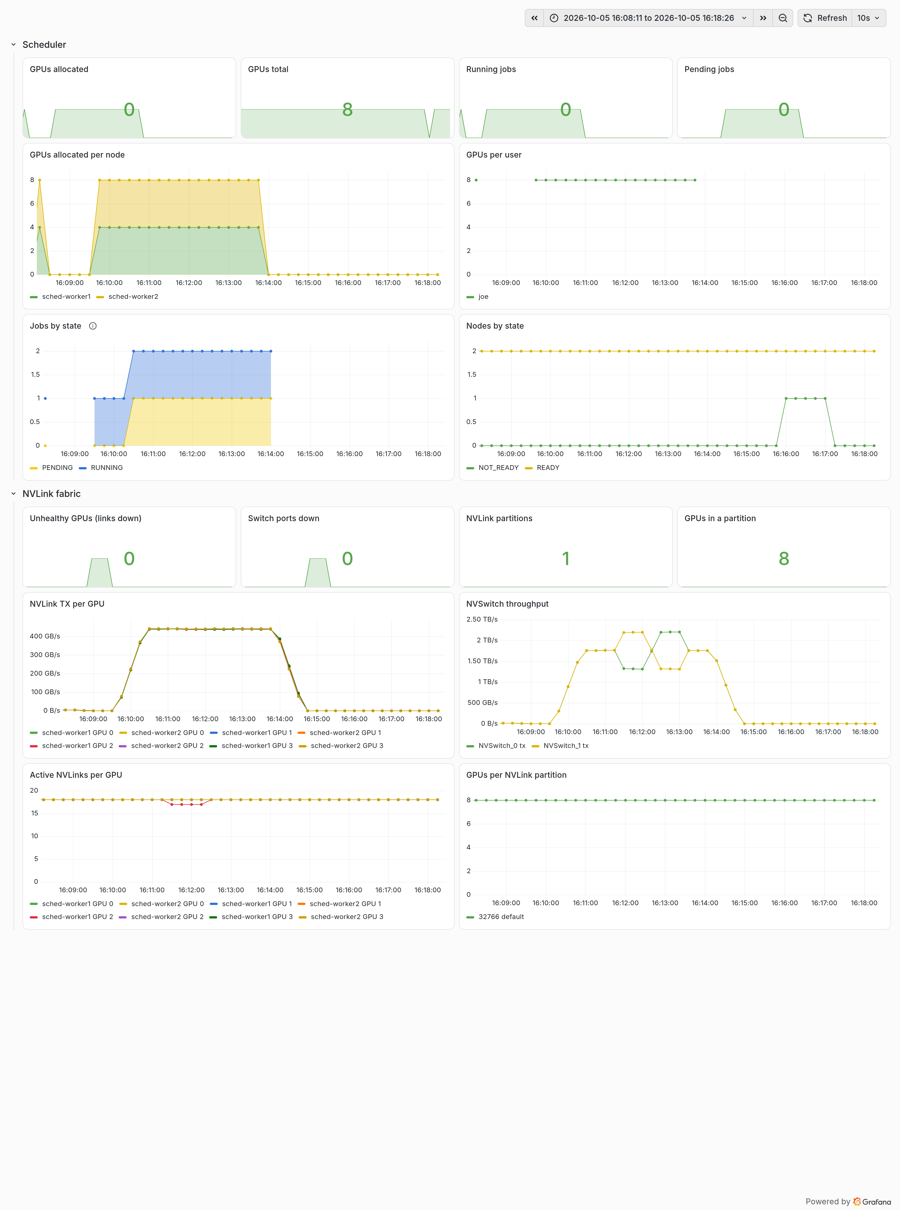Image resolution: width=900 pixels, height=1210 pixels.
Task: Click GPUs in a partition value 8
Action: click(784, 559)
